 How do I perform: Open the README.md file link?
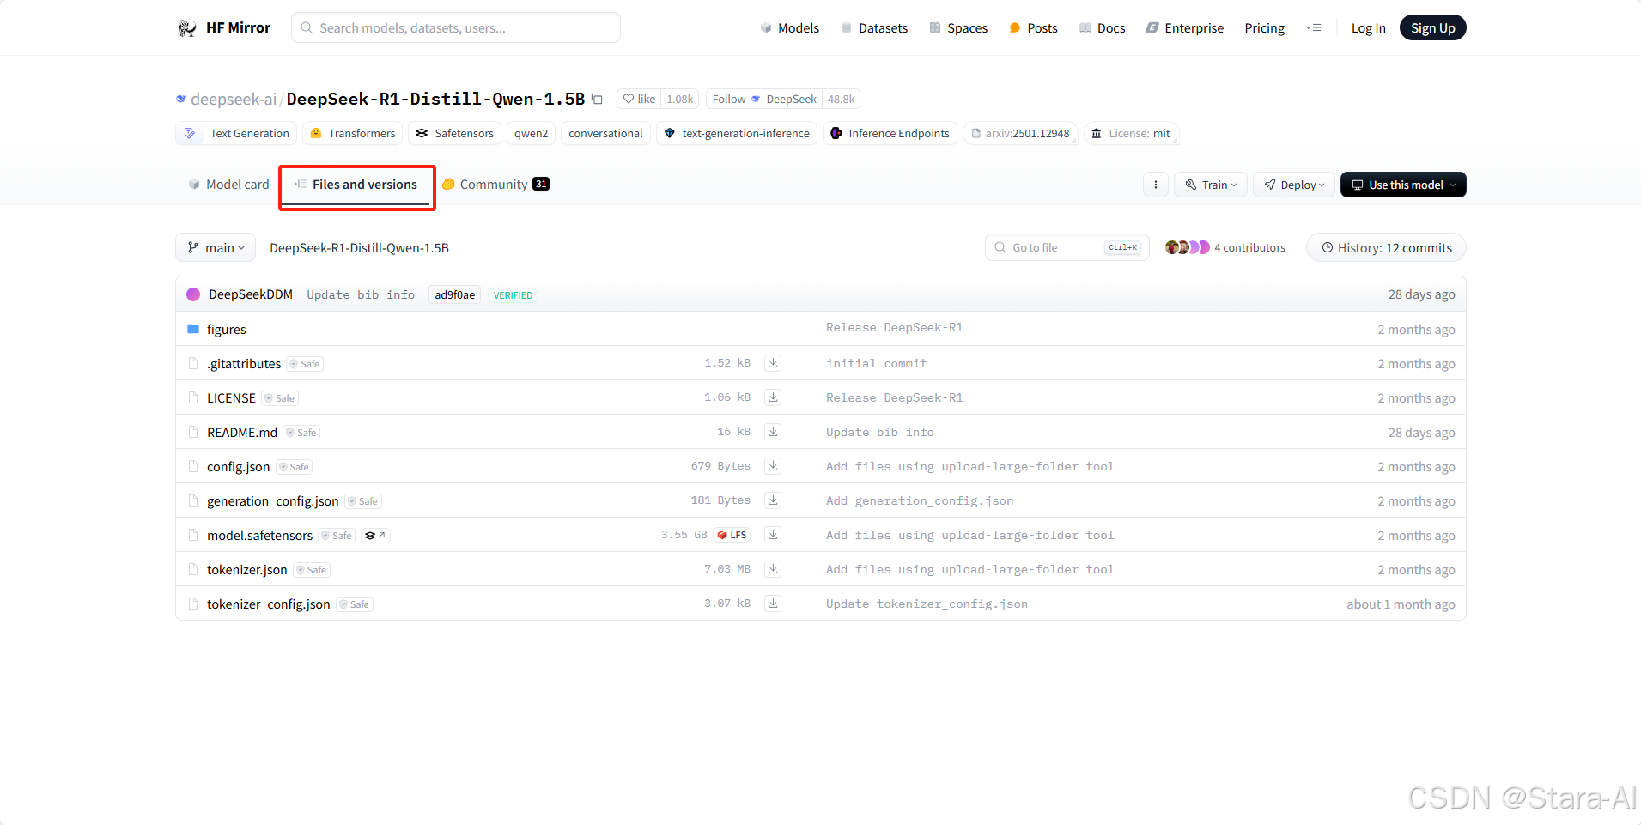[242, 432]
